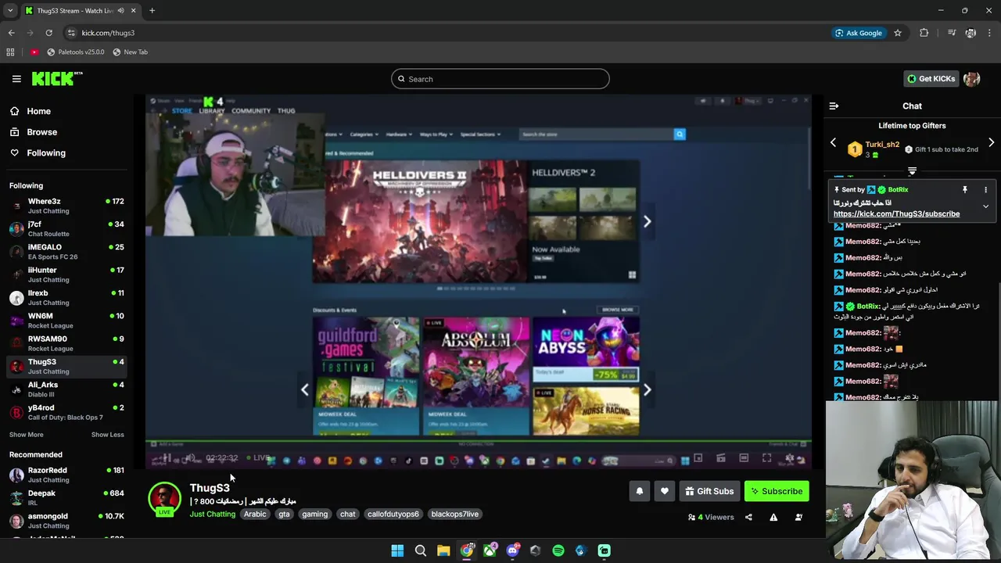Go to next Steam featured carousel item

pos(647,221)
